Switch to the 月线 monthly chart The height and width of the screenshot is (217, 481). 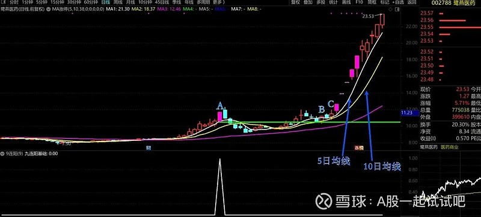(x=130, y=2)
